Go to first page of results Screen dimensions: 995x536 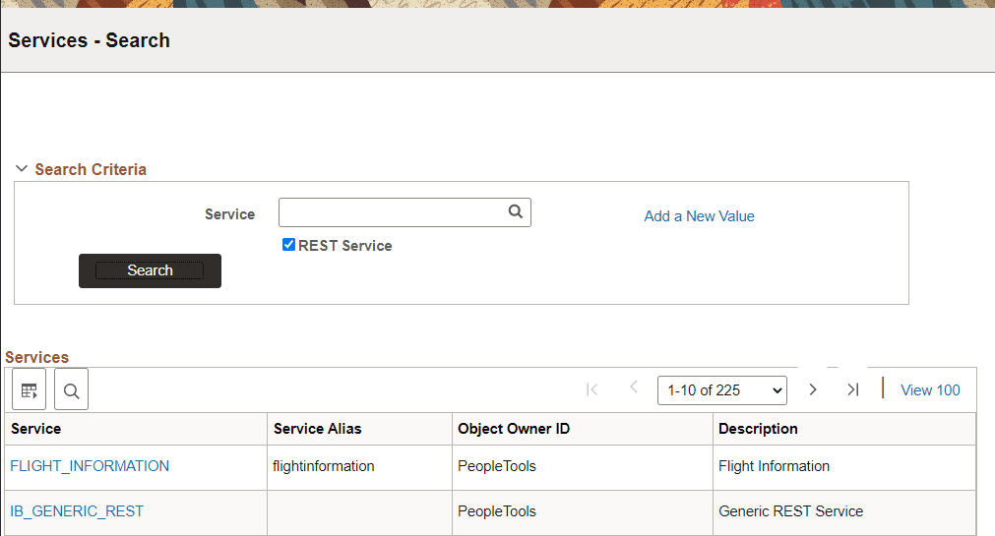coord(592,389)
